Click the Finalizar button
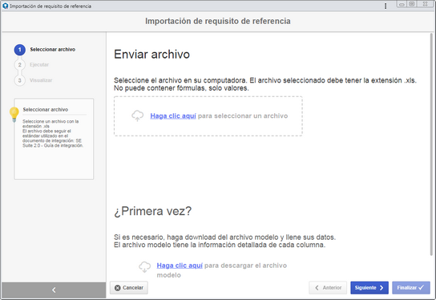 [411, 288]
